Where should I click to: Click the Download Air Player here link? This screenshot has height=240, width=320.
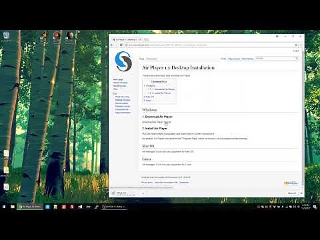point(168,122)
